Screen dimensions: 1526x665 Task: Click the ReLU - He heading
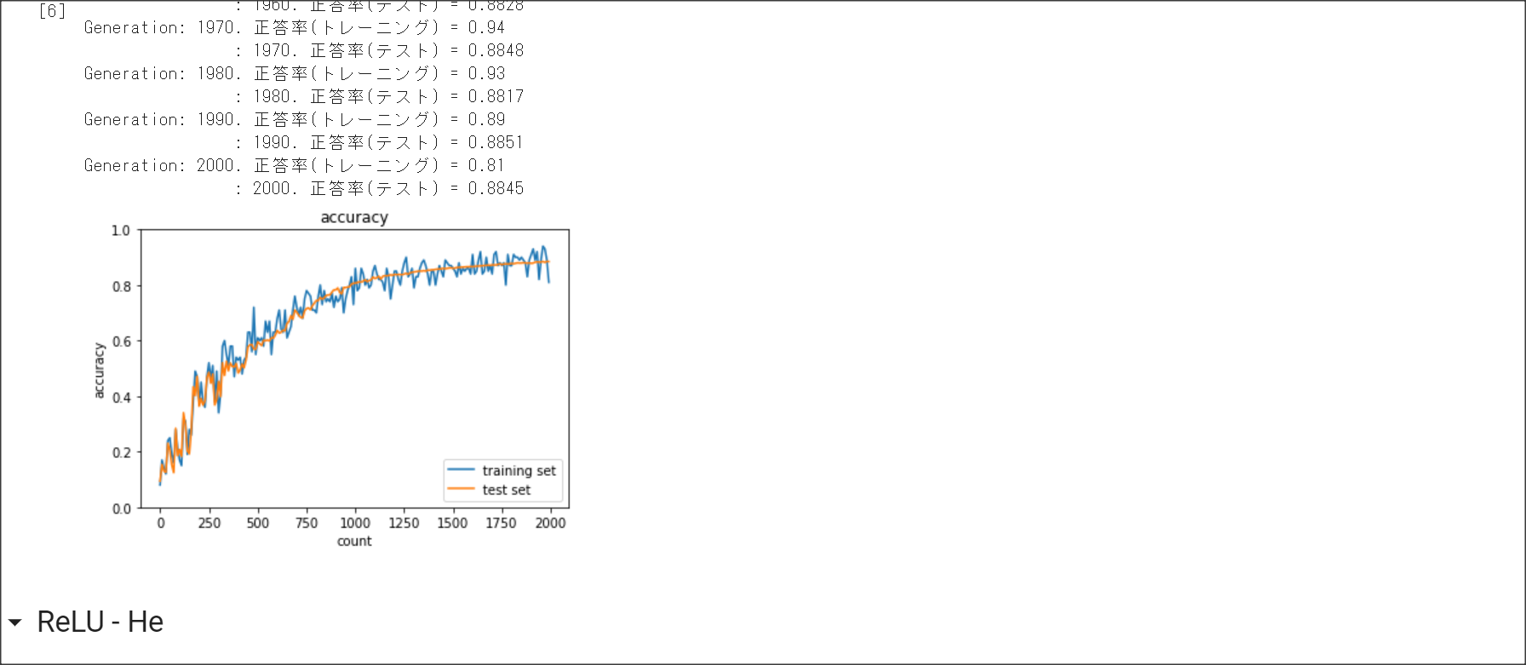(100, 622)
